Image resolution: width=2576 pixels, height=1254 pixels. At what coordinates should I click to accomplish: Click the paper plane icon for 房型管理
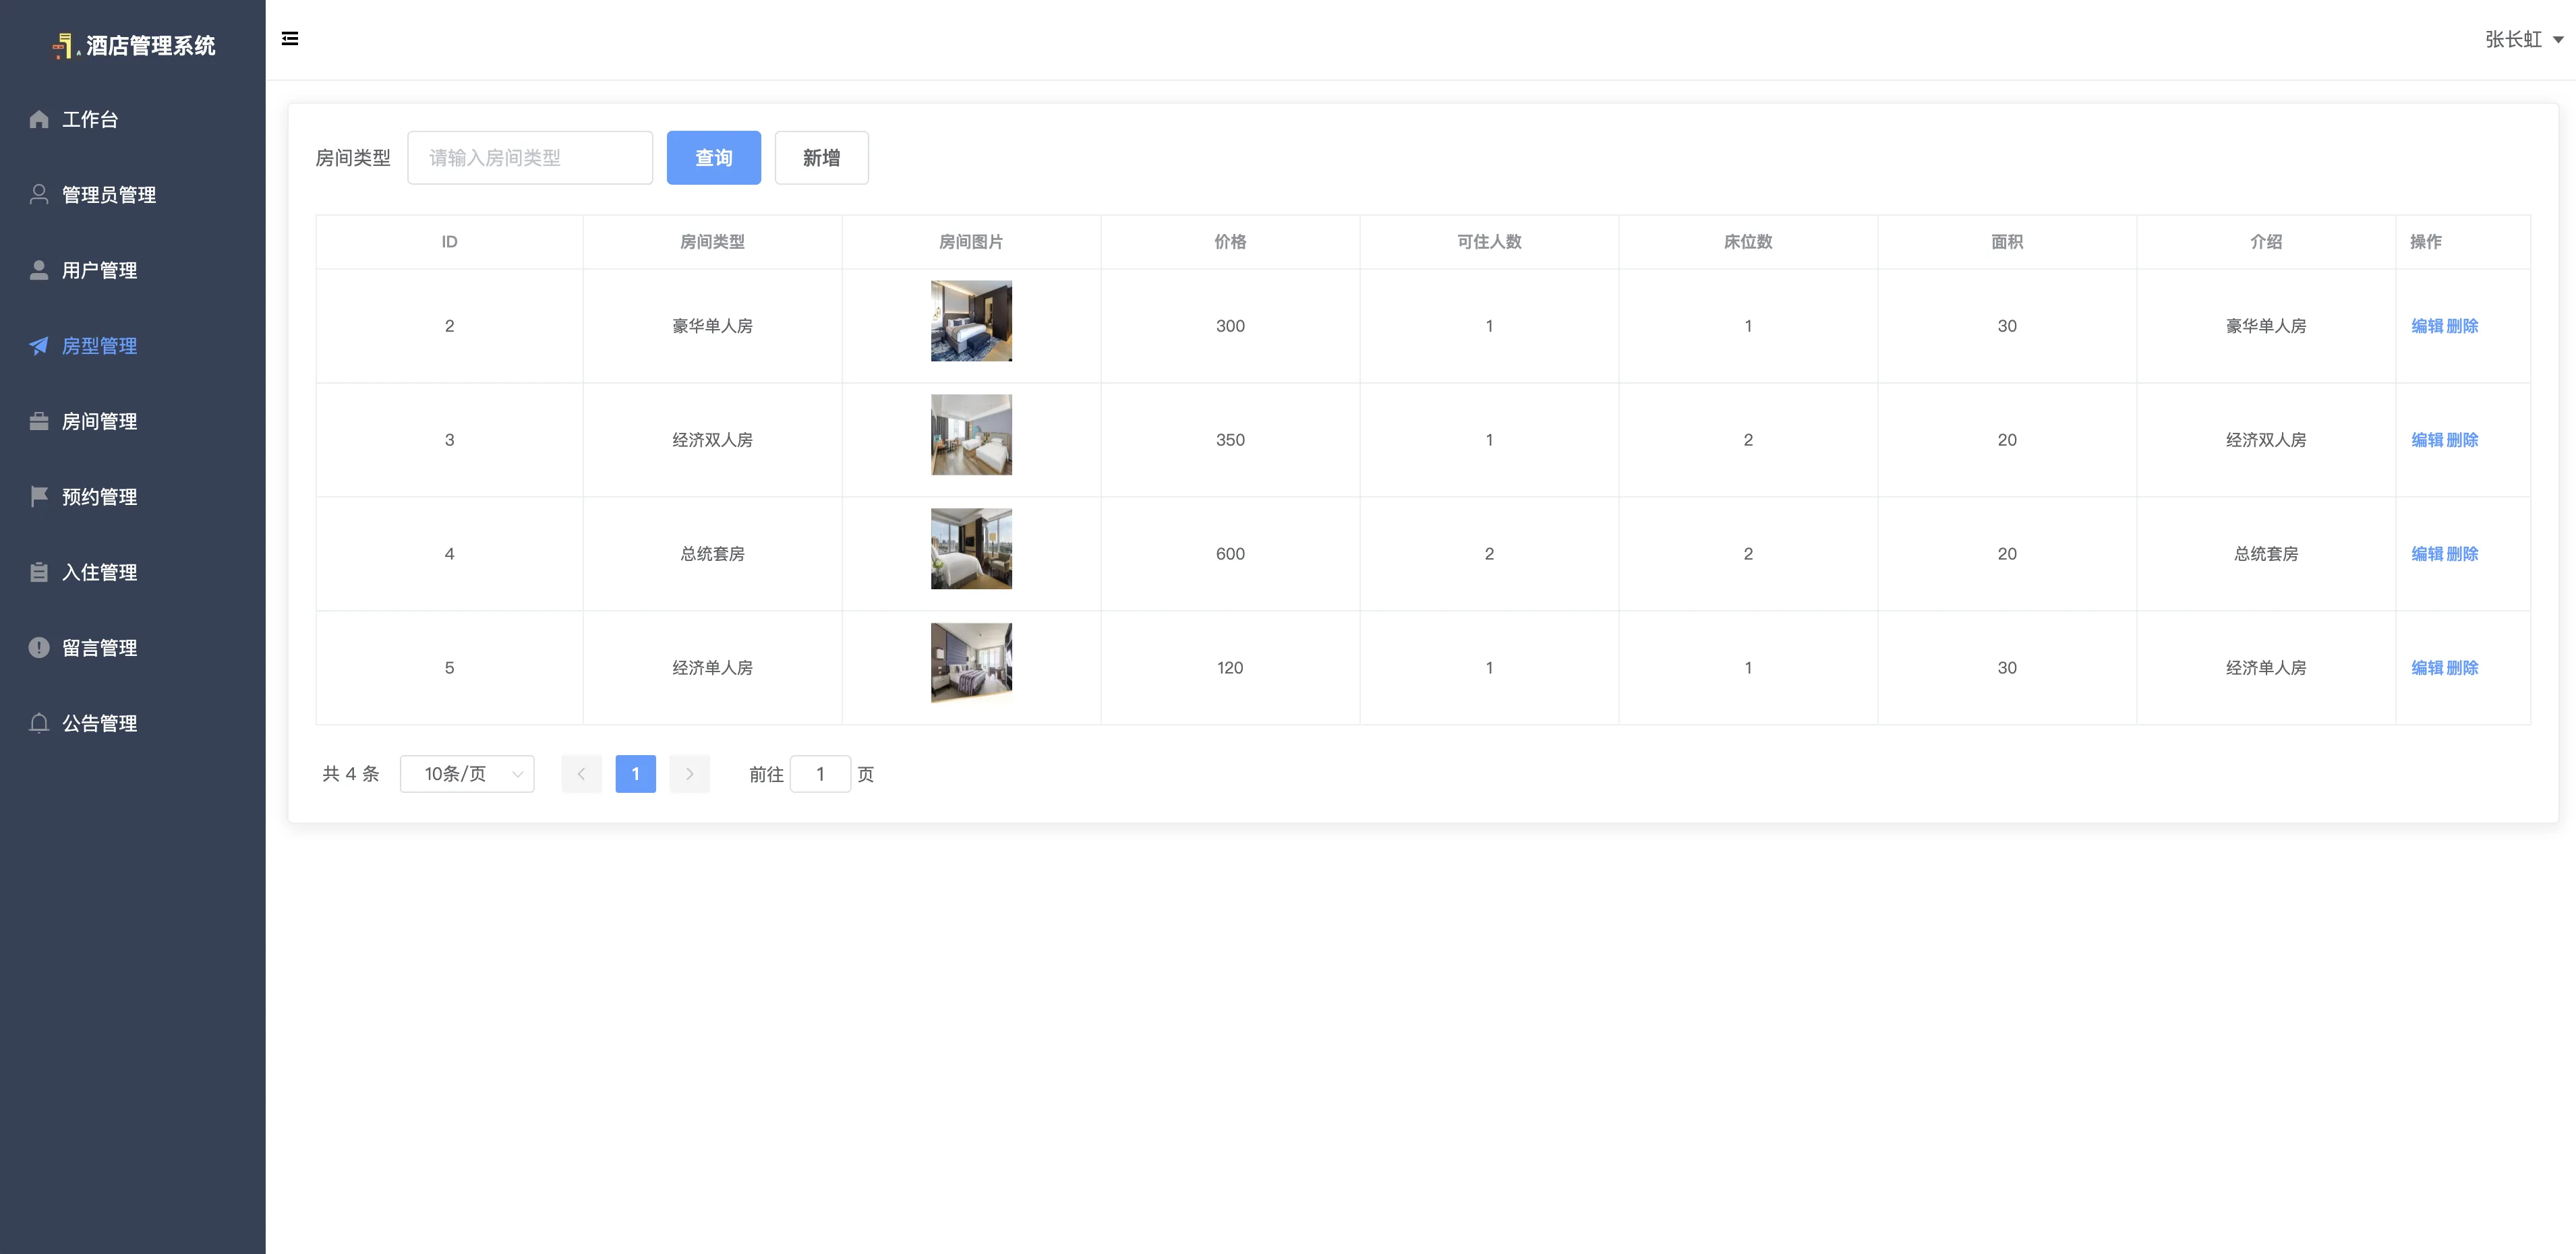[x=39, y=346]
